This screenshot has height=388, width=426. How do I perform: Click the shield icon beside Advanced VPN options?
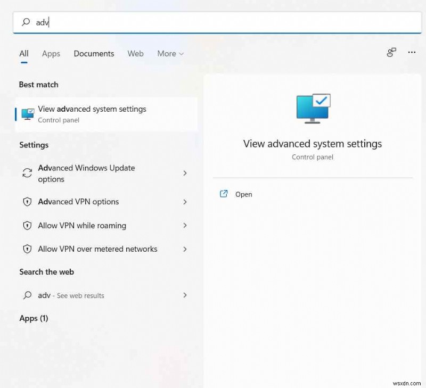27,202
